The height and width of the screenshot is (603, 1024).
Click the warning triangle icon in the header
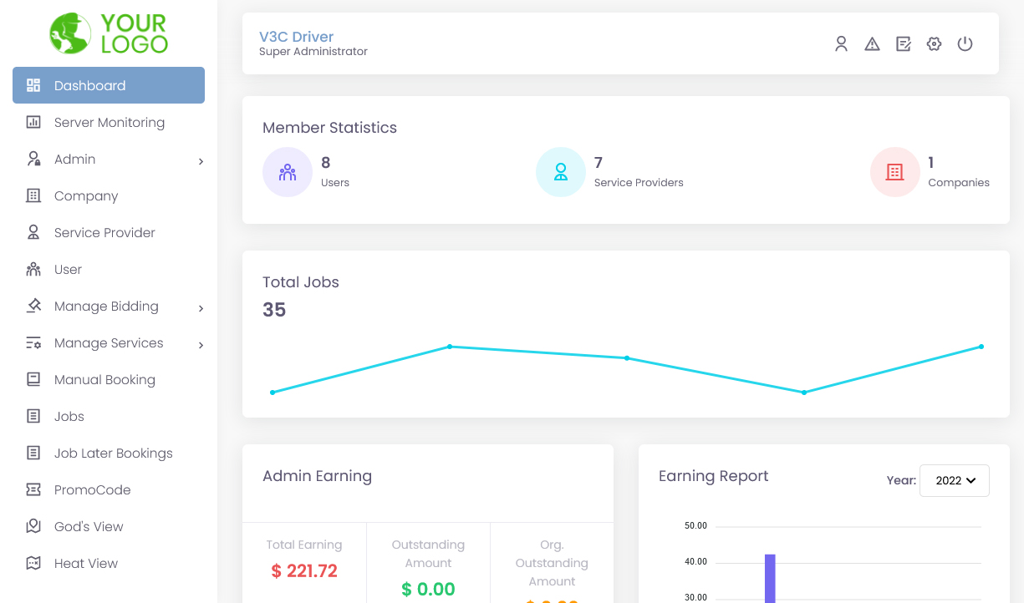(872, 43)
